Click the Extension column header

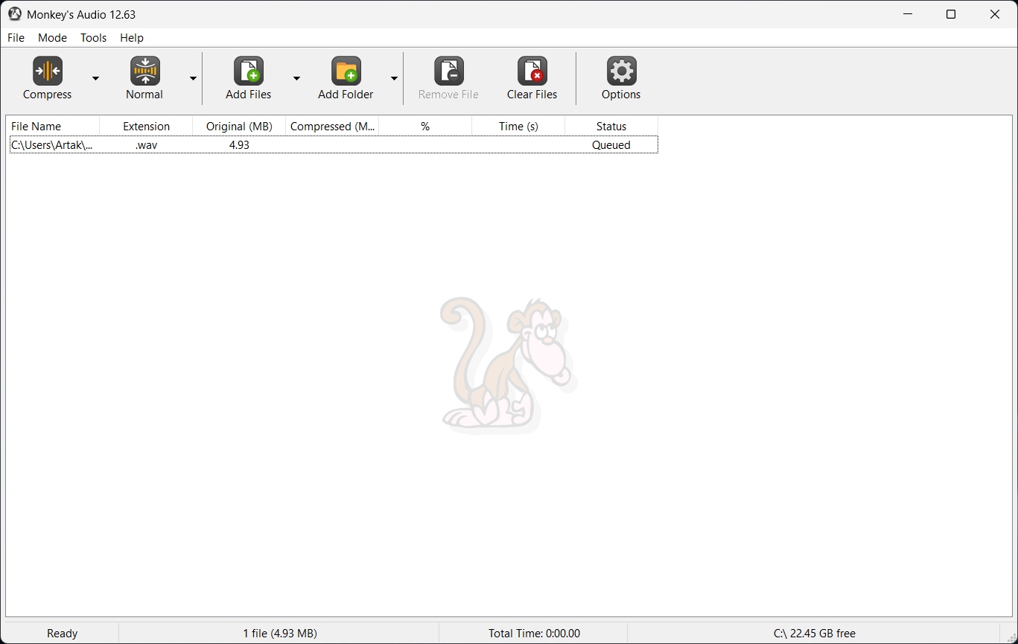(146, 127)
